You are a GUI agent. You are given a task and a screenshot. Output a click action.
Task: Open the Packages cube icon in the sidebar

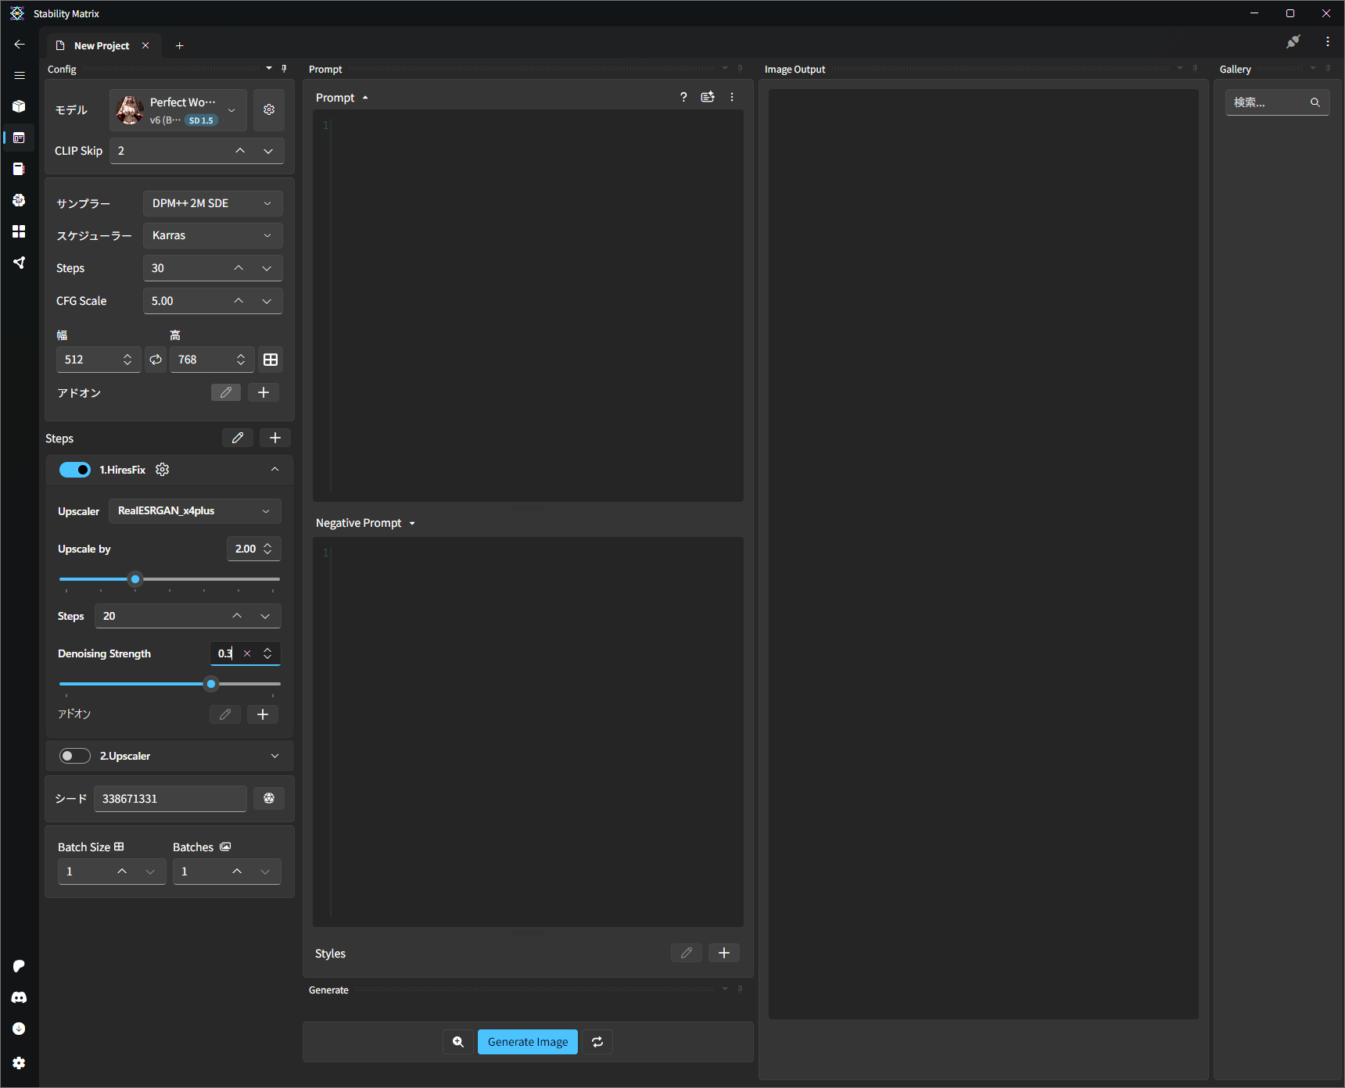(x=19, y=106)
